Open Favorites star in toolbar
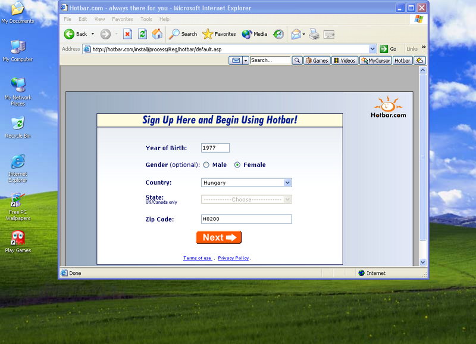Screen dimensions: 476x344 [x=219, y=34]
